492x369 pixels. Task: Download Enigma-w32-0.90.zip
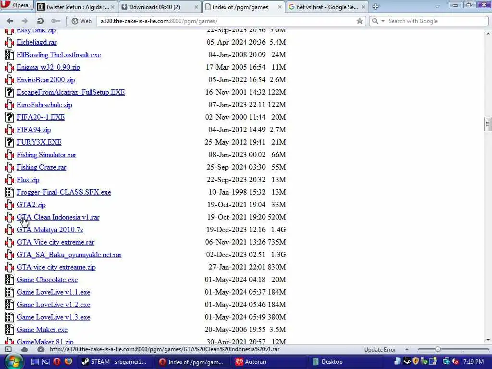(49, 67)
